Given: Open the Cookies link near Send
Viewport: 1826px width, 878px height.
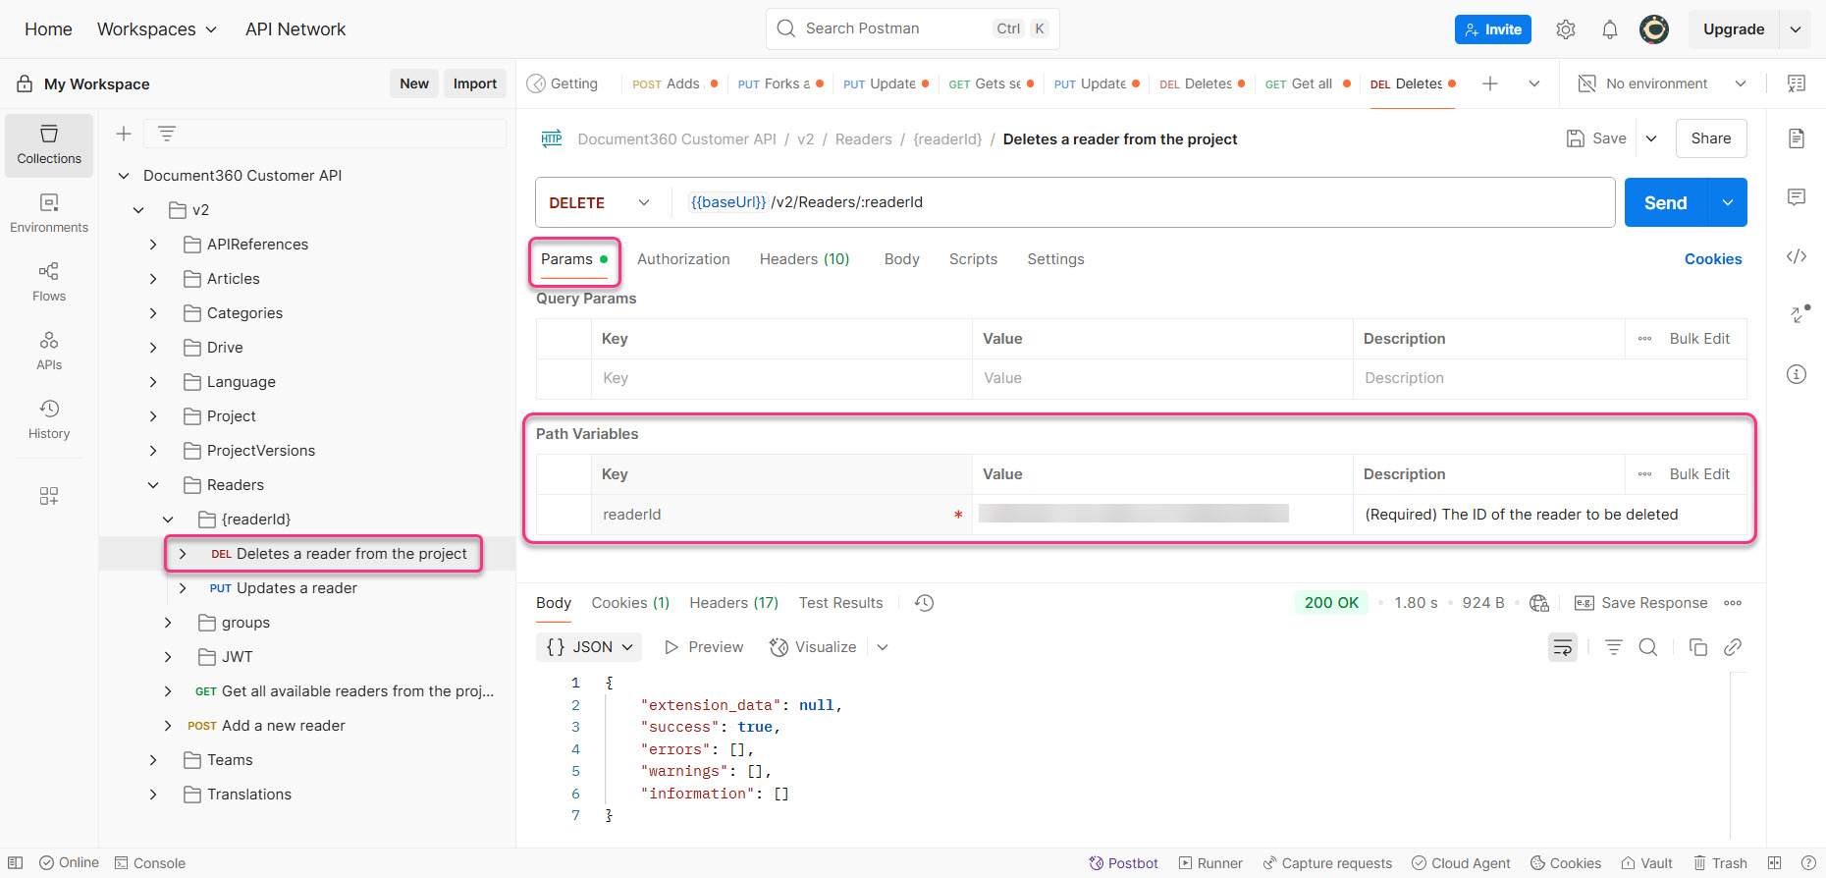Looking at the screenshot, I should coord(1713,259).
